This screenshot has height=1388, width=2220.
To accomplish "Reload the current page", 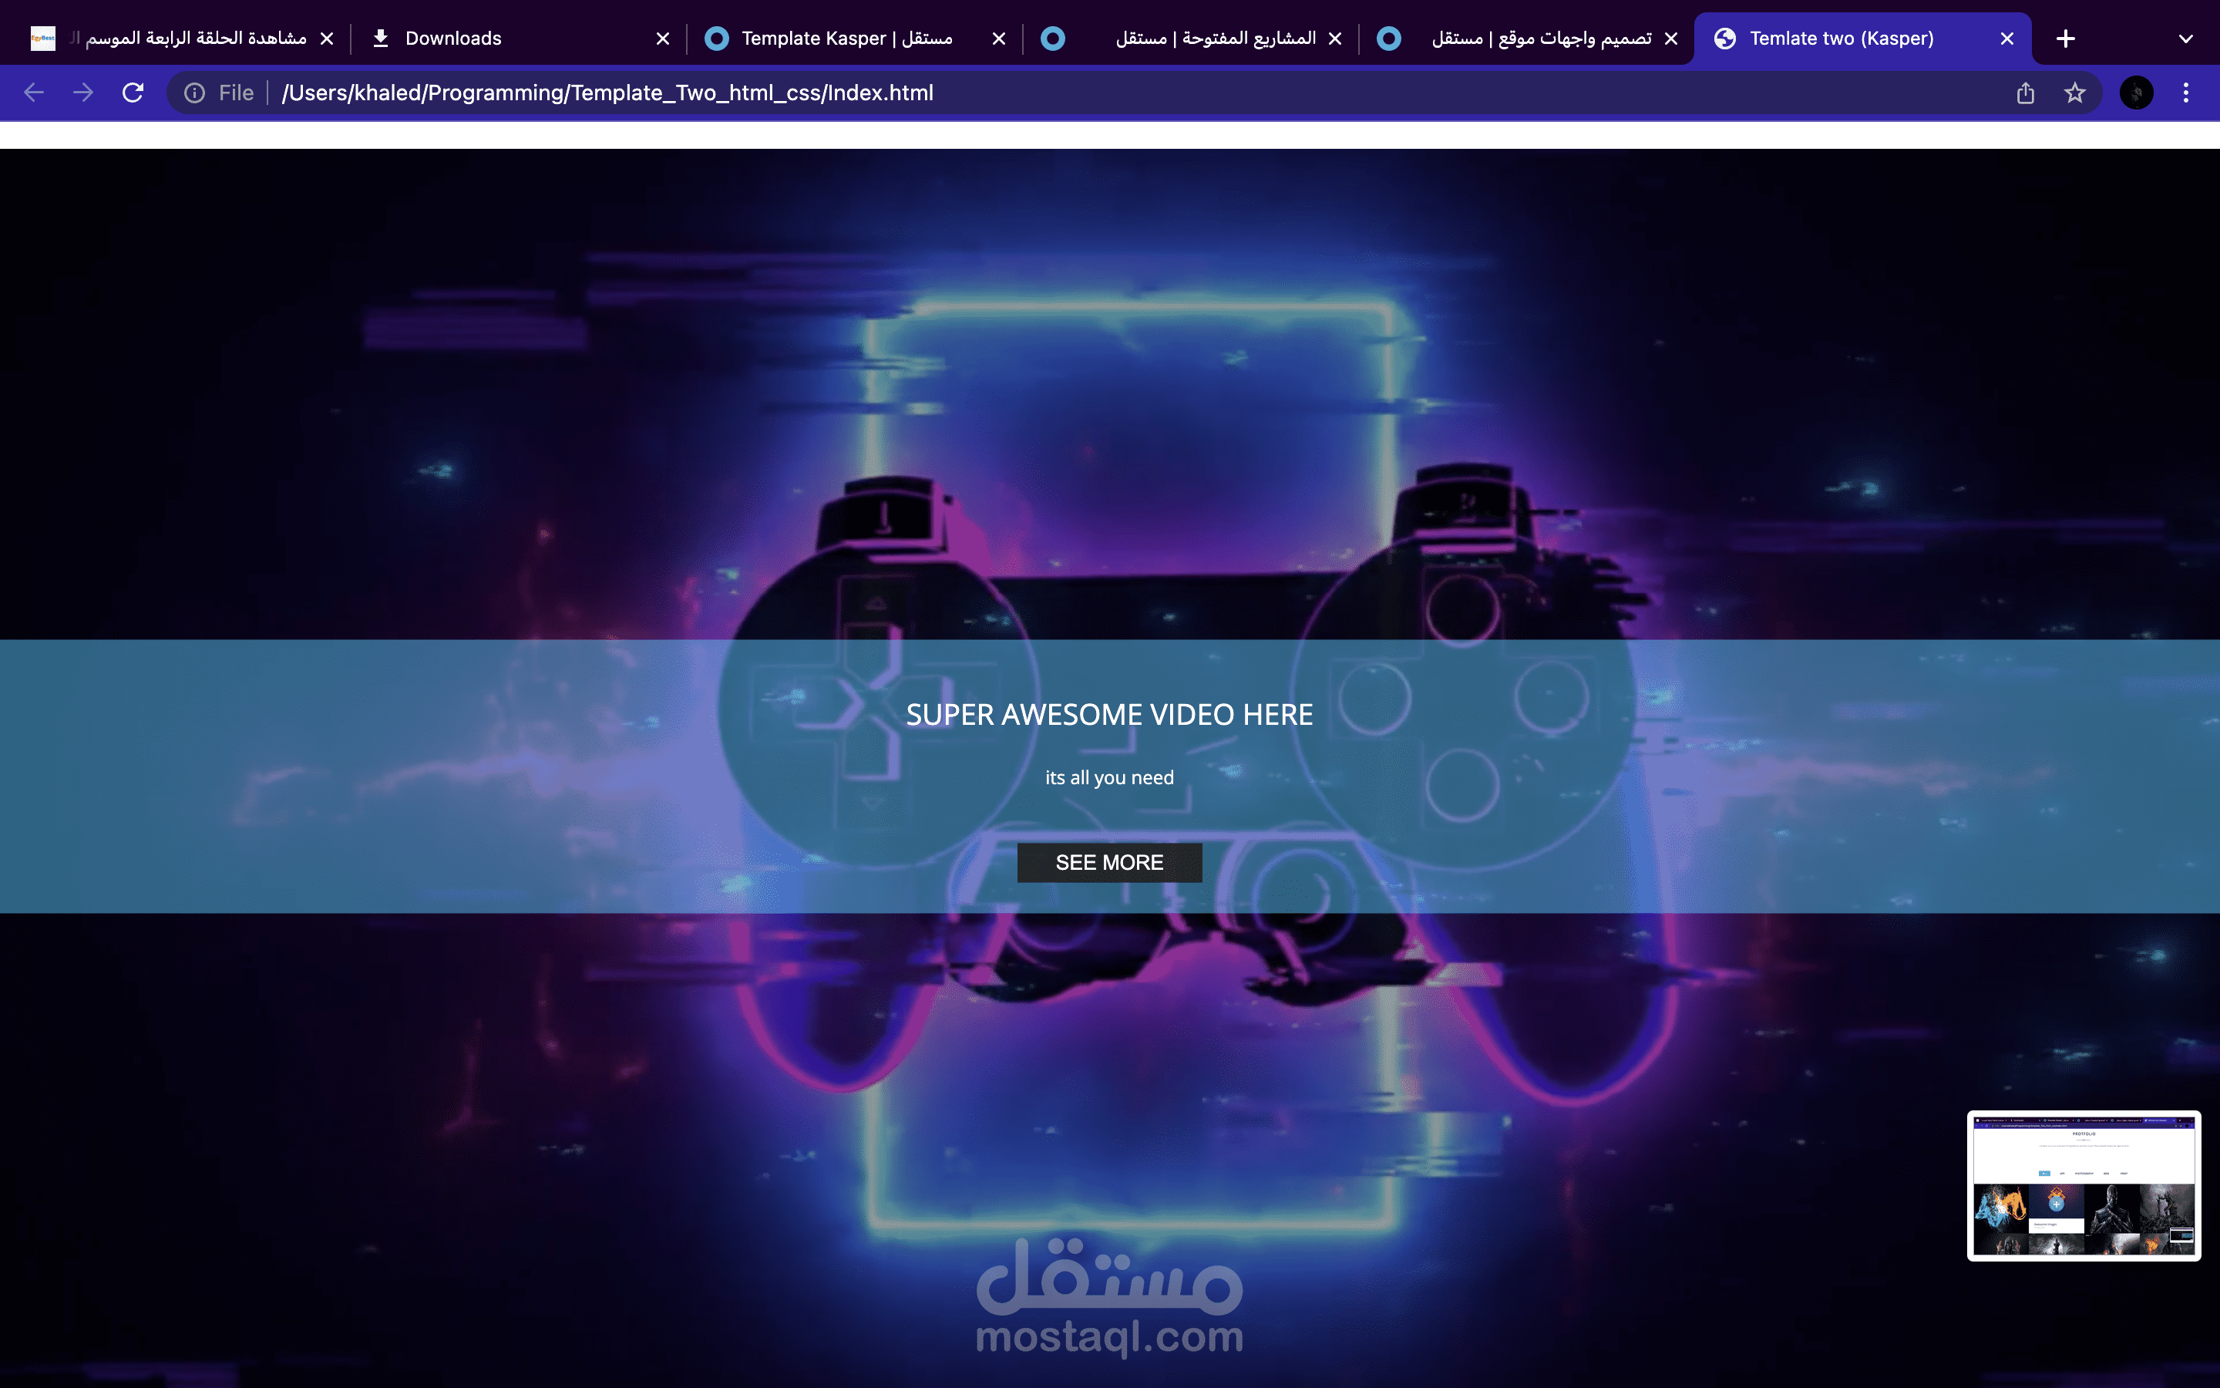I will [133, 93].
